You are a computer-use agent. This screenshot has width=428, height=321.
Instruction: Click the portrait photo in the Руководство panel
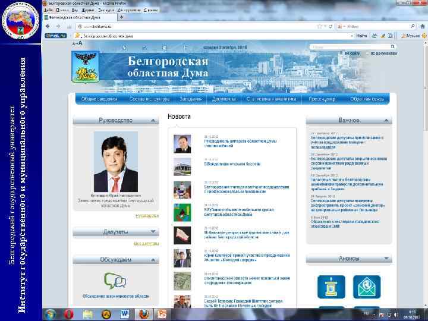click(116, 162)
